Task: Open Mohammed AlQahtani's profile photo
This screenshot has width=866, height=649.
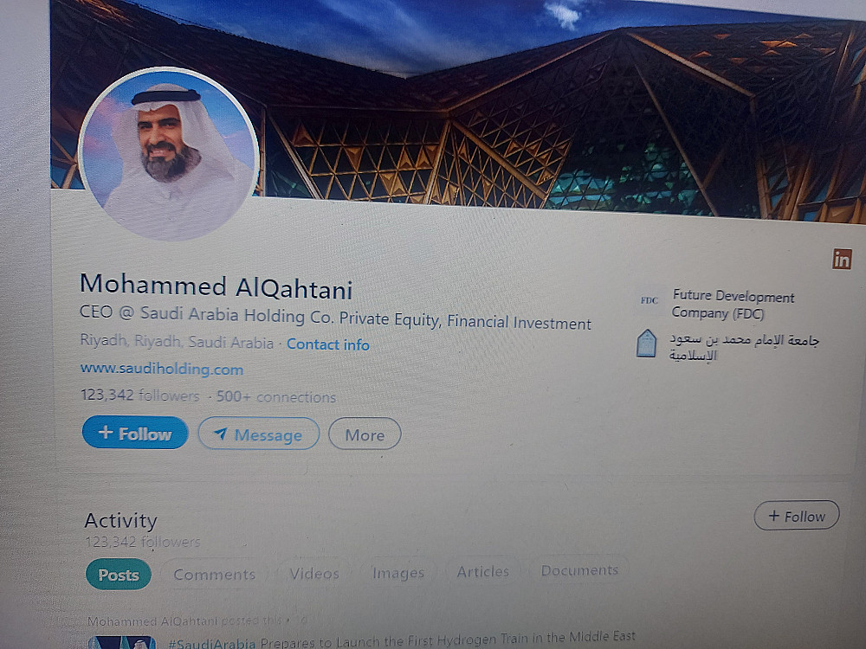Action: click(169, 155)
